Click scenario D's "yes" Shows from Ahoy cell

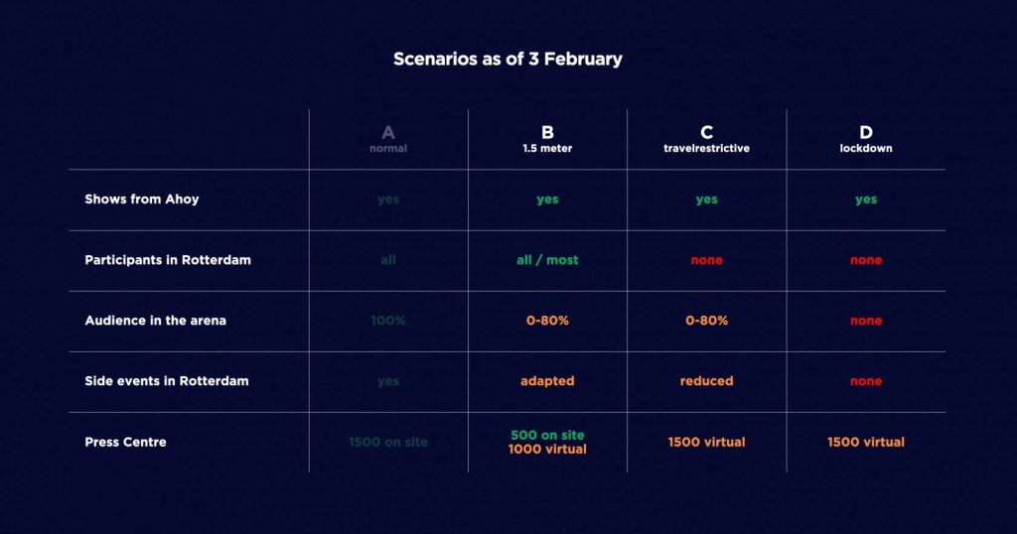tap(866, 200)
